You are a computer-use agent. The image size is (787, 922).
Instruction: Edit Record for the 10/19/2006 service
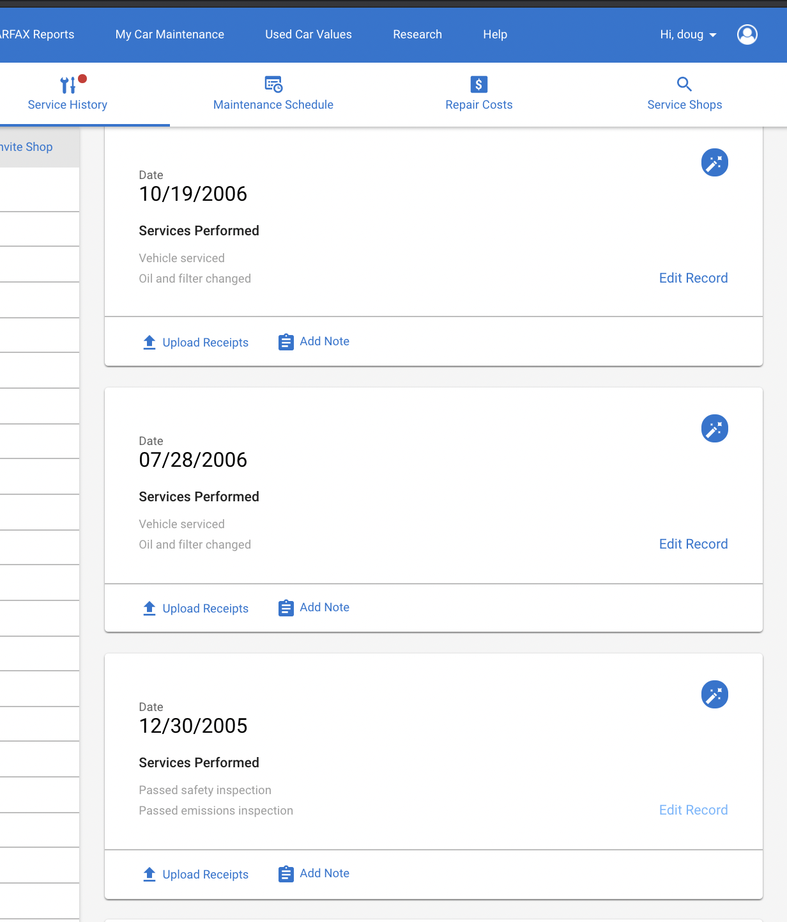click(693, 278)
